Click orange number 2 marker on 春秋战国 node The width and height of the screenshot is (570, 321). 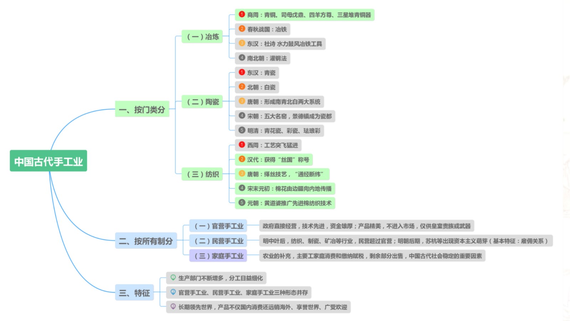pos(242,29)
